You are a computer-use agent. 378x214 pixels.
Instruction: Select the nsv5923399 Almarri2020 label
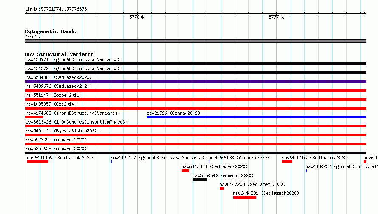(x=56, y=140)
